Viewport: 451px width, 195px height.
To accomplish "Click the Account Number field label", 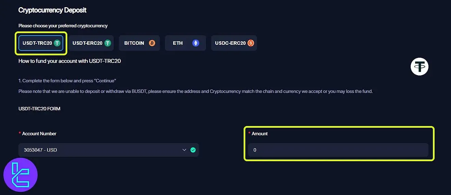I will point(39,134).
